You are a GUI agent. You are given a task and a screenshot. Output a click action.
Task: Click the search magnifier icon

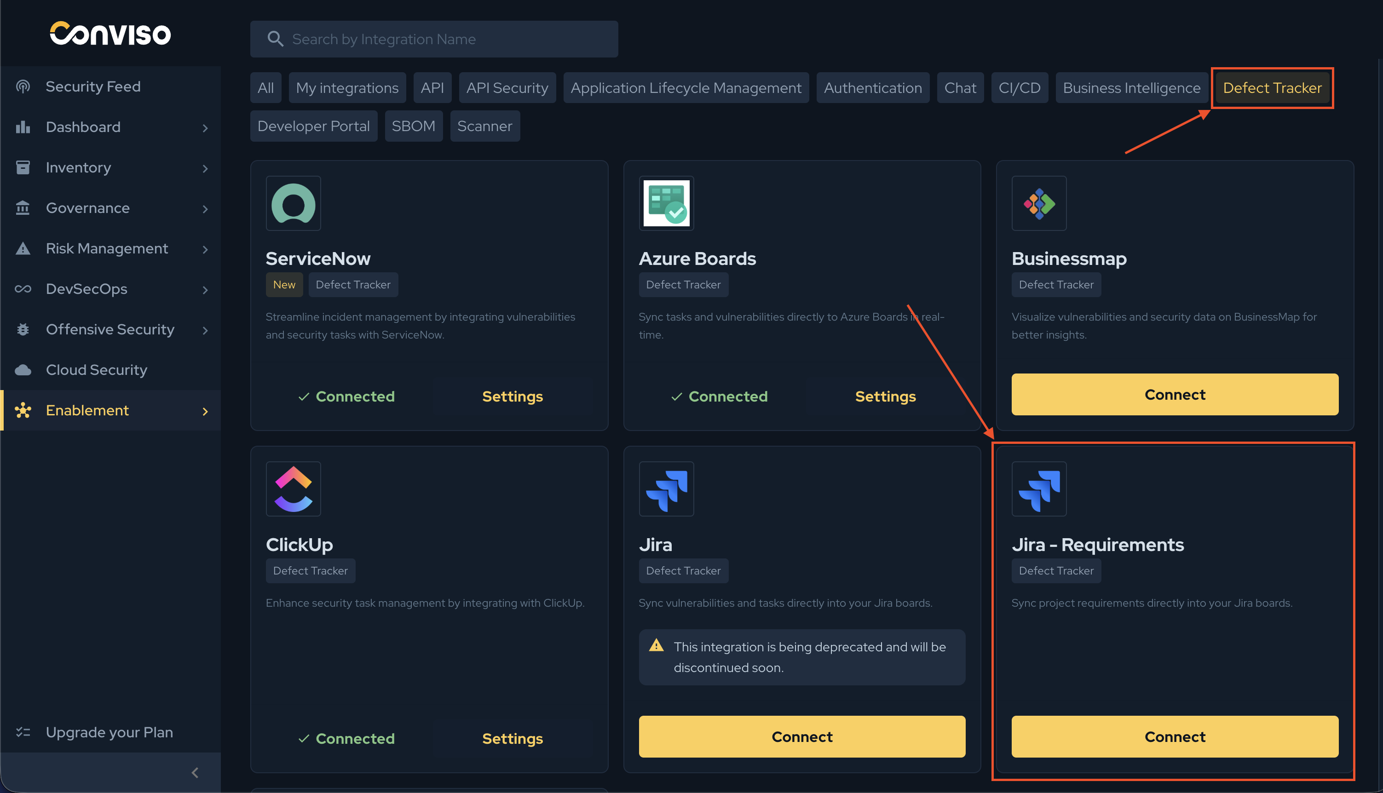pyautogui.click(x=275, y=39)
